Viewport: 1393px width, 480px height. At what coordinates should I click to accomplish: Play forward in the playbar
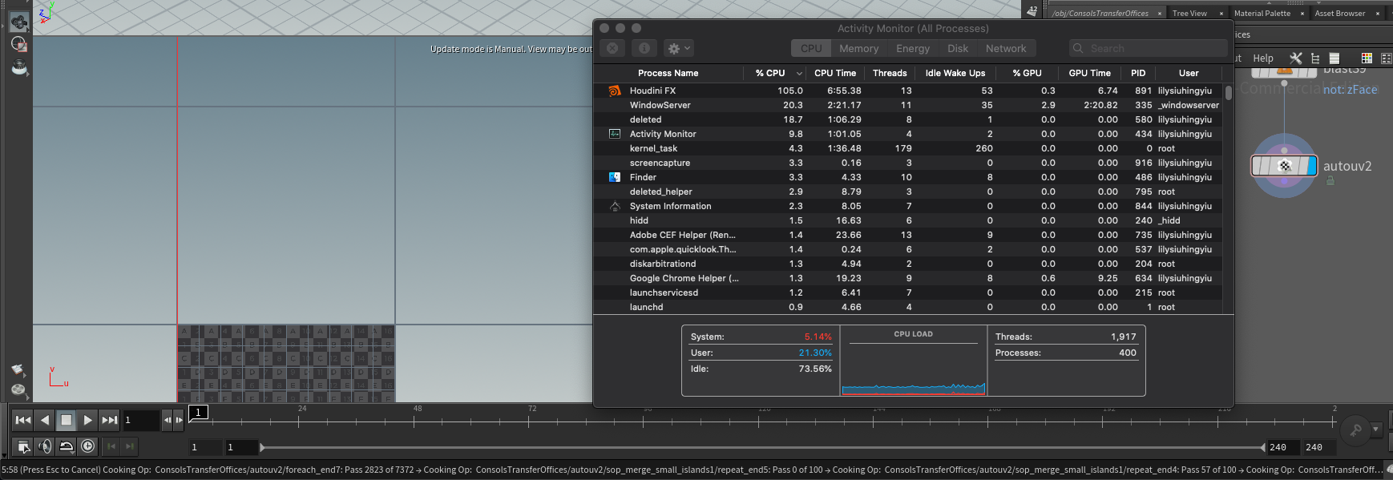coord(88,420)
